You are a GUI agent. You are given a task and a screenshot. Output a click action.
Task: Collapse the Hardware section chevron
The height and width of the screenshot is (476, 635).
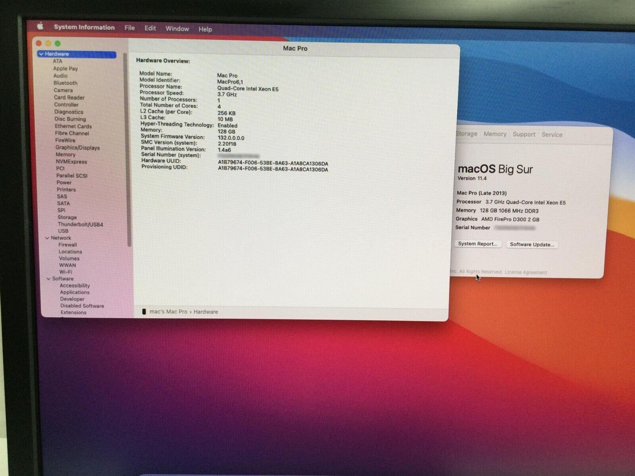tap(41, 54)
